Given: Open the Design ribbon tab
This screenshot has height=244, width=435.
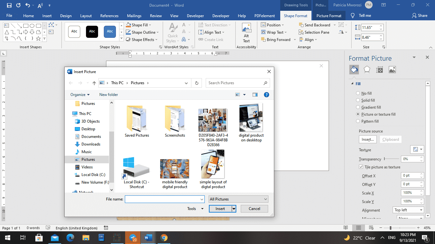Looking at the screenshot, I should point(66,15).
